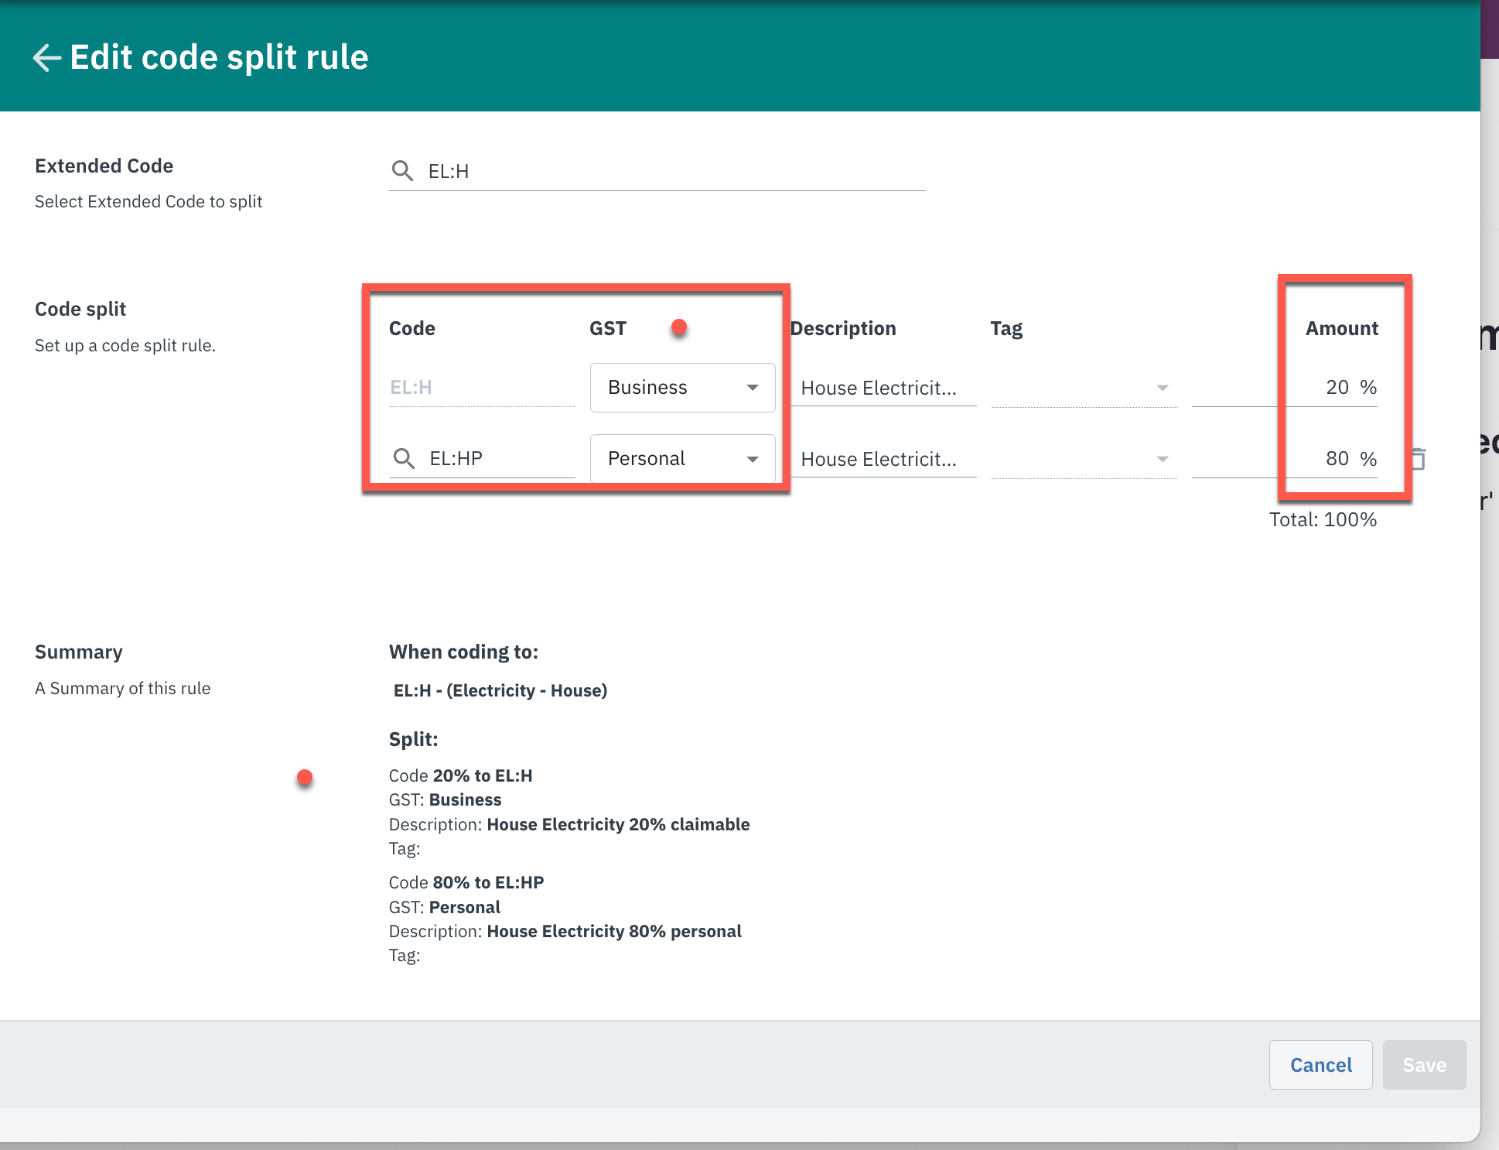Screen dimensions: 1499x1150
Task: Click the magnifying glass beside EL:HP code
Action: tap(404, 458)
